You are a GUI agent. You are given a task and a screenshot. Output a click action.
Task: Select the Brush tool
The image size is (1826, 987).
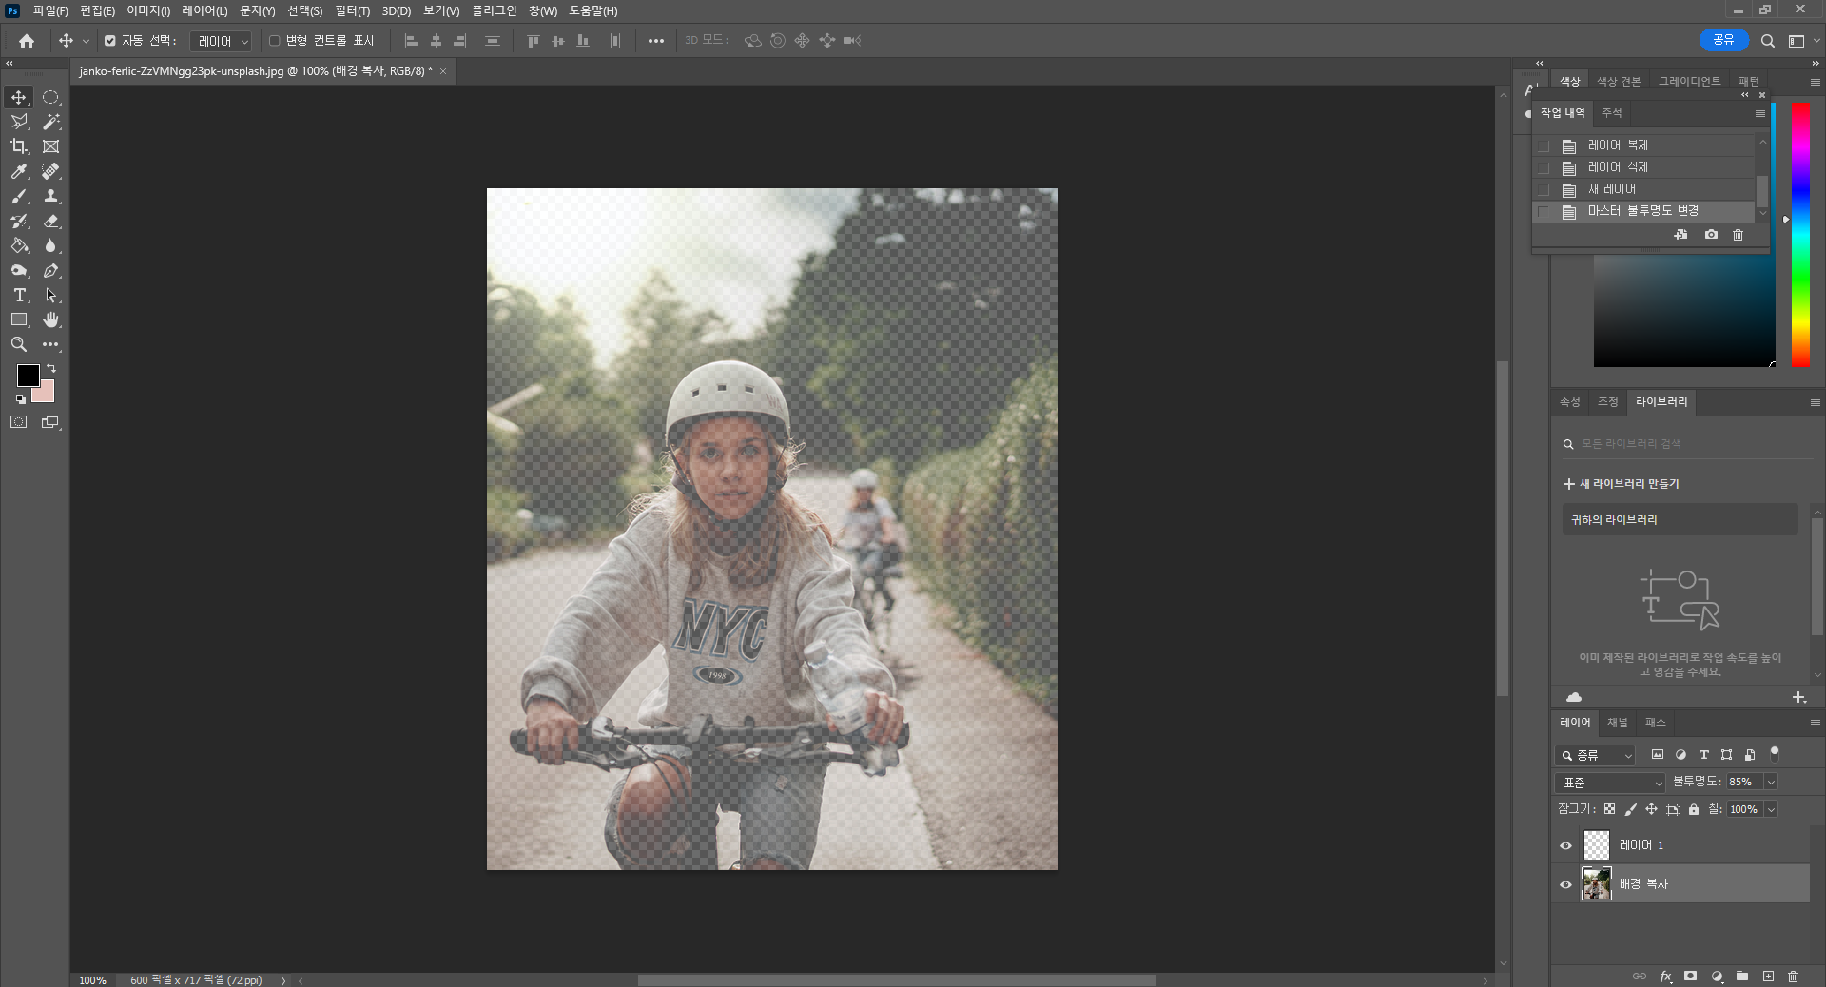(x=19, y=196)
